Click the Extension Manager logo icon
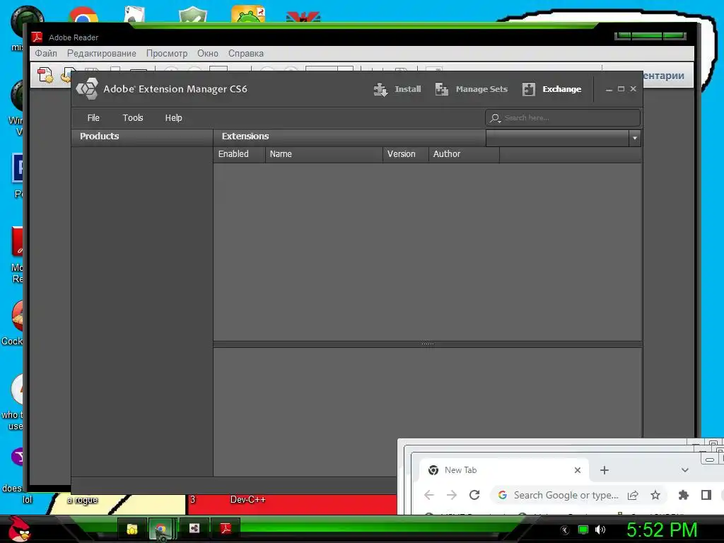This screenshot has height=543, width=724. point(87,88)
